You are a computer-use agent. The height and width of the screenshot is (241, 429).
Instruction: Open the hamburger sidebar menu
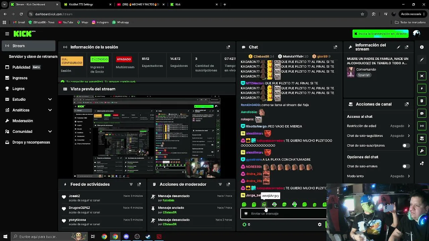pos(7,34)
